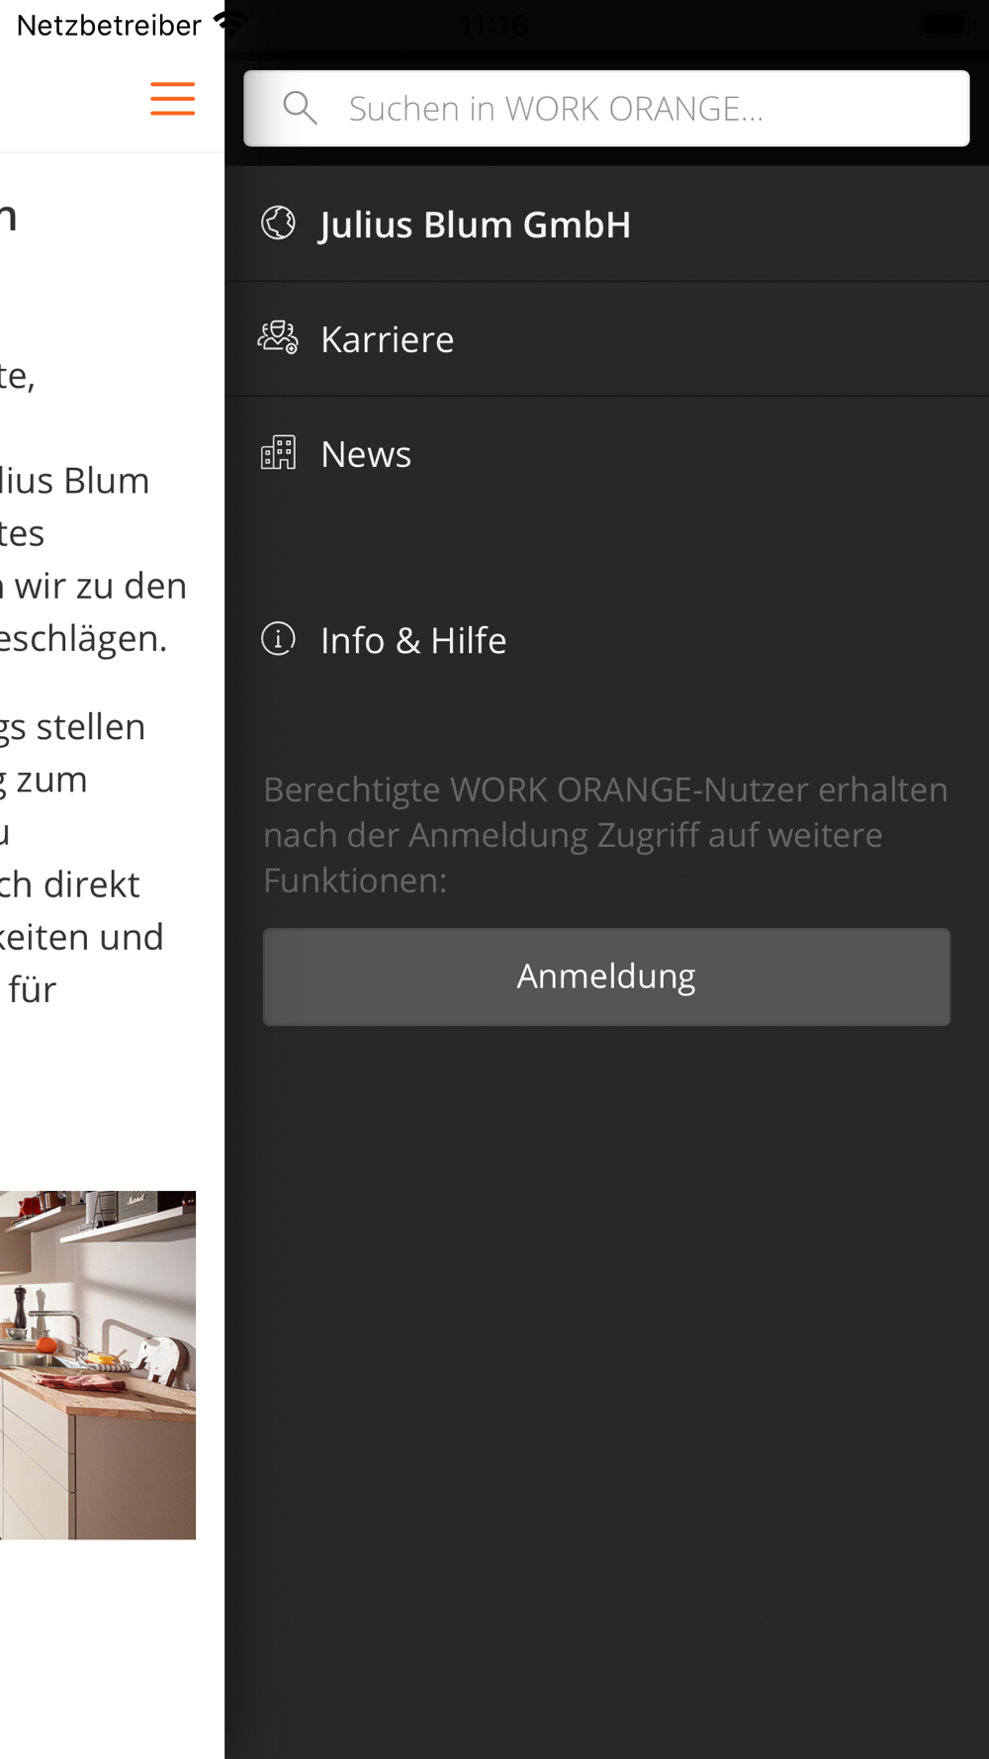This screenshot has height=1759, width=989.
Task: Tap the people icon next to Karriere
Action: 278,338
